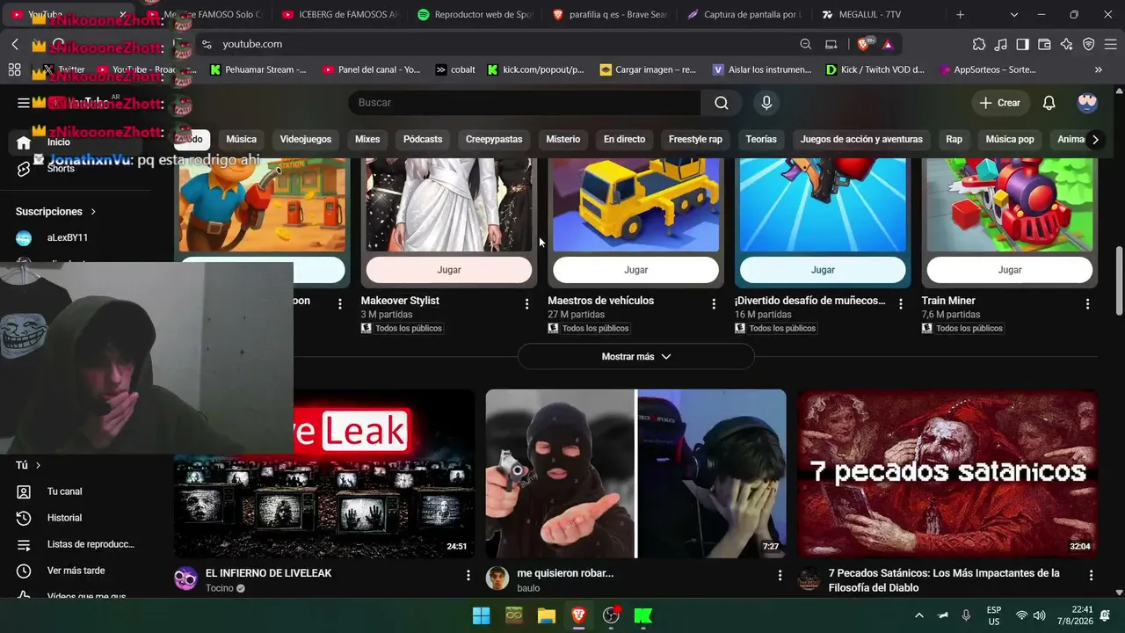The height and width of the screenshot is (633, 1125).
Task: Open the Kick app on the taskbar
Action: click(x=643, y=615)
